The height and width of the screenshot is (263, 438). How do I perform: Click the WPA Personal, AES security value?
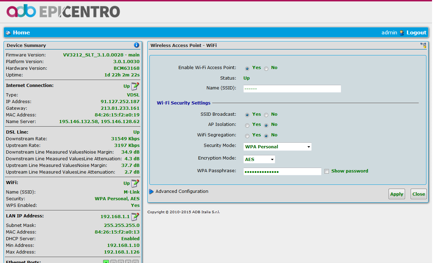coord(117,198)
